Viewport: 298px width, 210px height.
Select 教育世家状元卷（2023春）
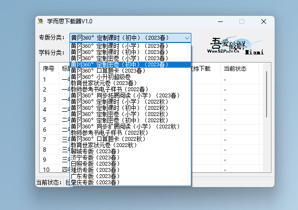tap(130, 83)
